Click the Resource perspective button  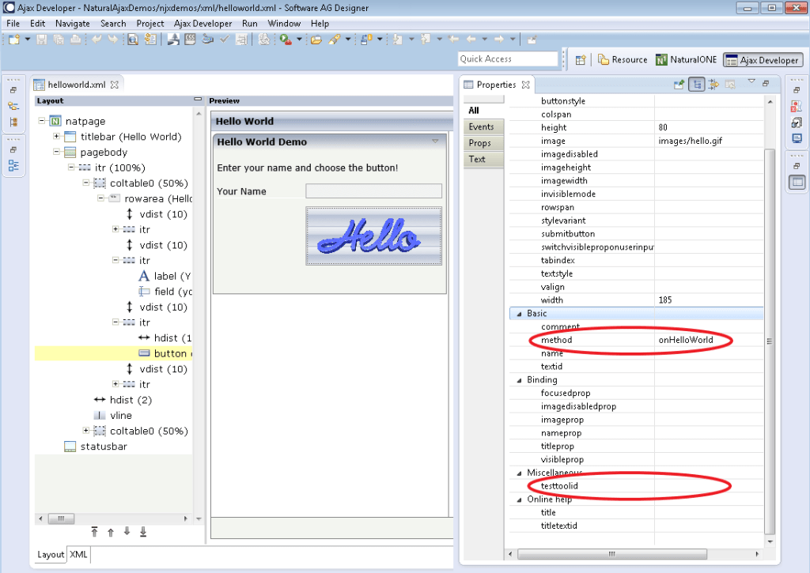point(623,59)
